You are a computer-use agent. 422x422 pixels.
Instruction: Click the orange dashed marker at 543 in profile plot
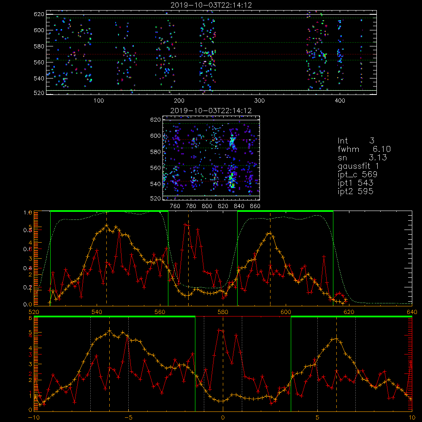pyautogui.click(x=107, y=258)
